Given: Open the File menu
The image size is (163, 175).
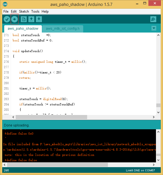Looking at the screenshot, I should (6, 11).
